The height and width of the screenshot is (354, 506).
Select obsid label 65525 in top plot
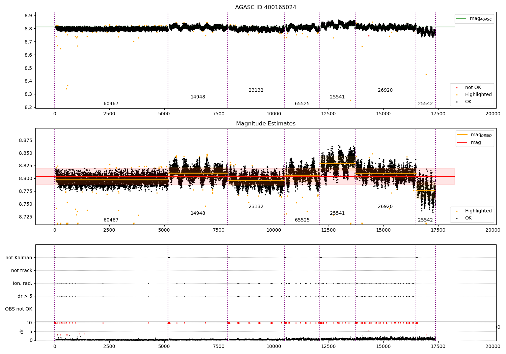coord(302,104)
